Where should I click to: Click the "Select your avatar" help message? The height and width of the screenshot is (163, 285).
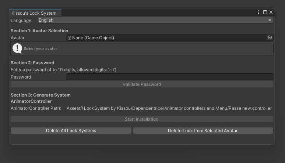click(41, 48)
